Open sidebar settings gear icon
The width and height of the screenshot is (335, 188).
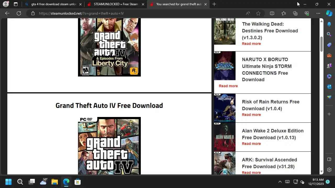pyautogui.click(x=329, y=170)
